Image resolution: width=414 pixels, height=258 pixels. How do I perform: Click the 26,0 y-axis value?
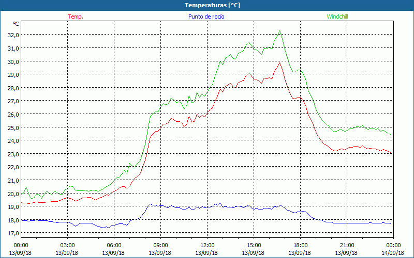[13, 115]
